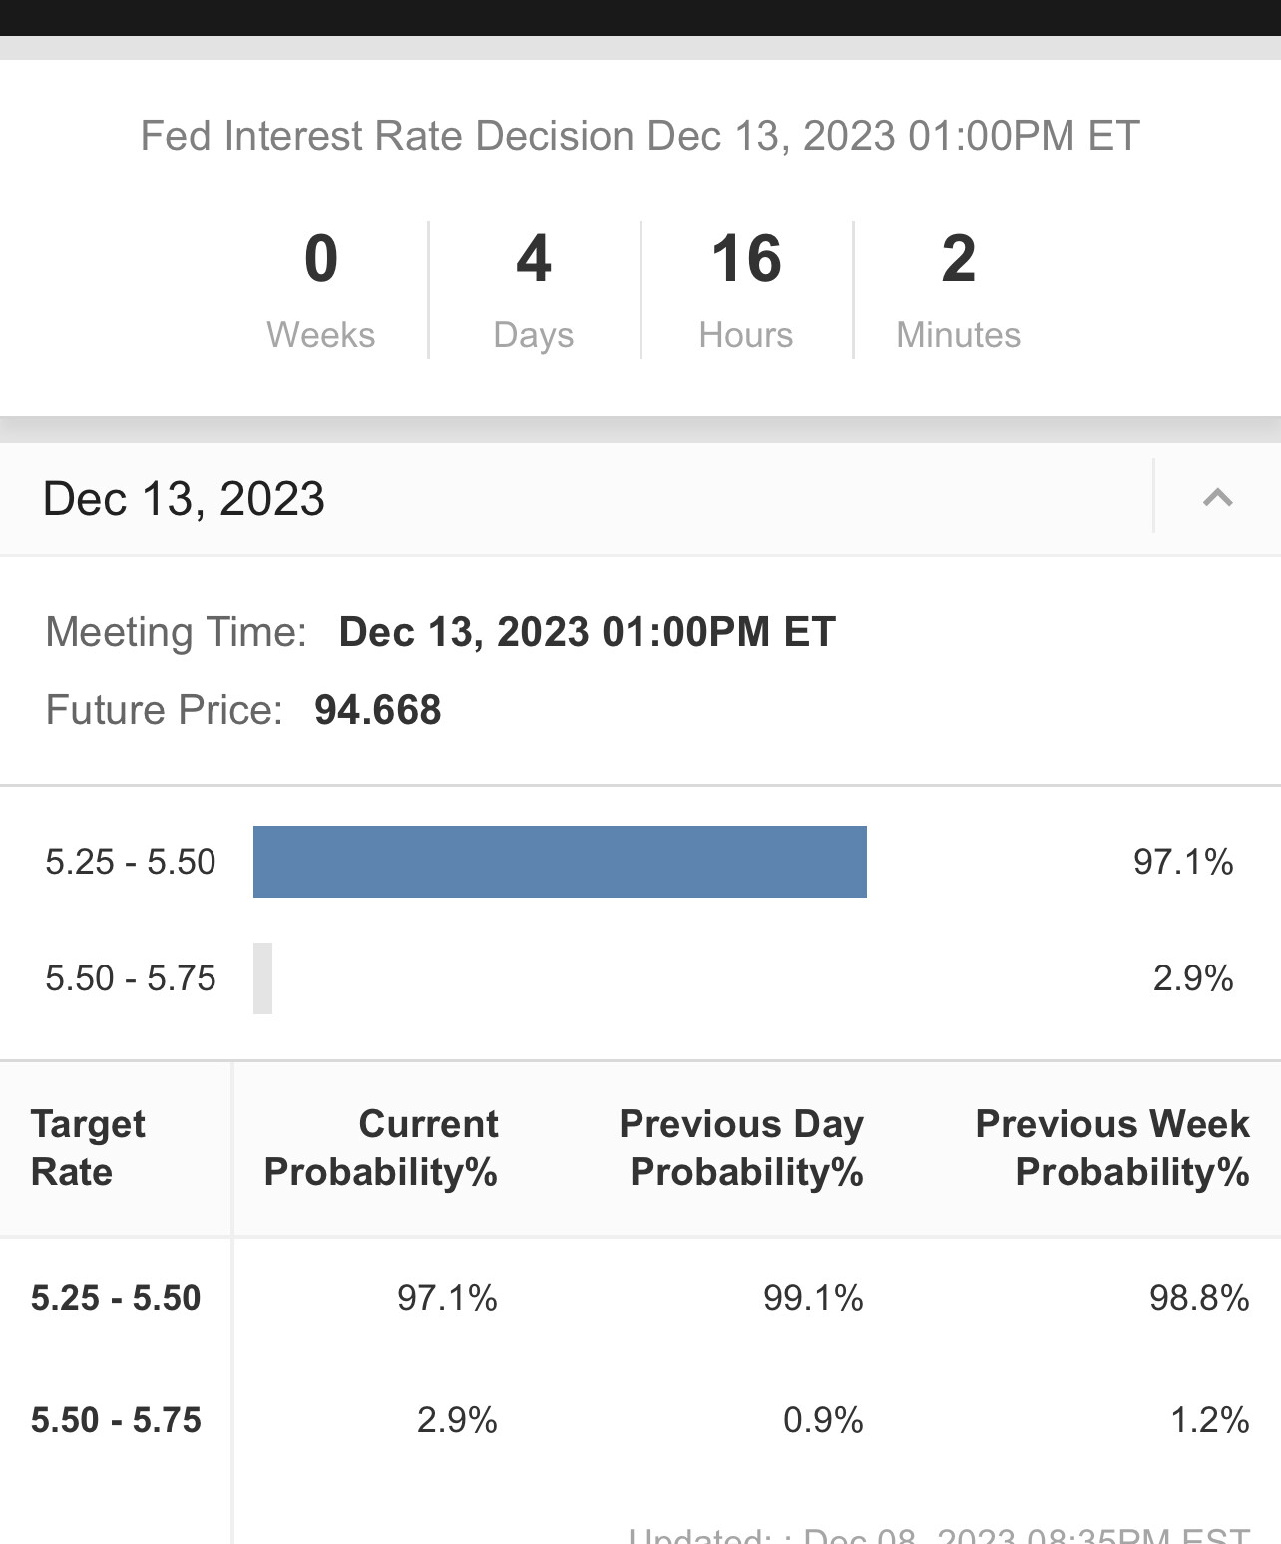Image resolution: width=1281 pixels, height=1544 pixels.
Task: Collapse the Dec 13, 2023 section chevron
Action: coord(1217,497)
